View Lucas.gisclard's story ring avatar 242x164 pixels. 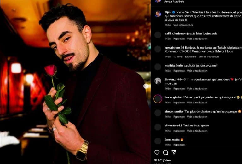tap(158, 99)
